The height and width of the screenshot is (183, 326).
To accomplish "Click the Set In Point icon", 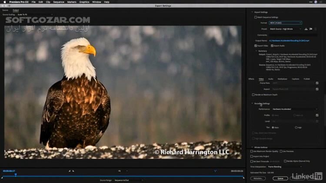I will pyautogui.click(x=70, y=171).
